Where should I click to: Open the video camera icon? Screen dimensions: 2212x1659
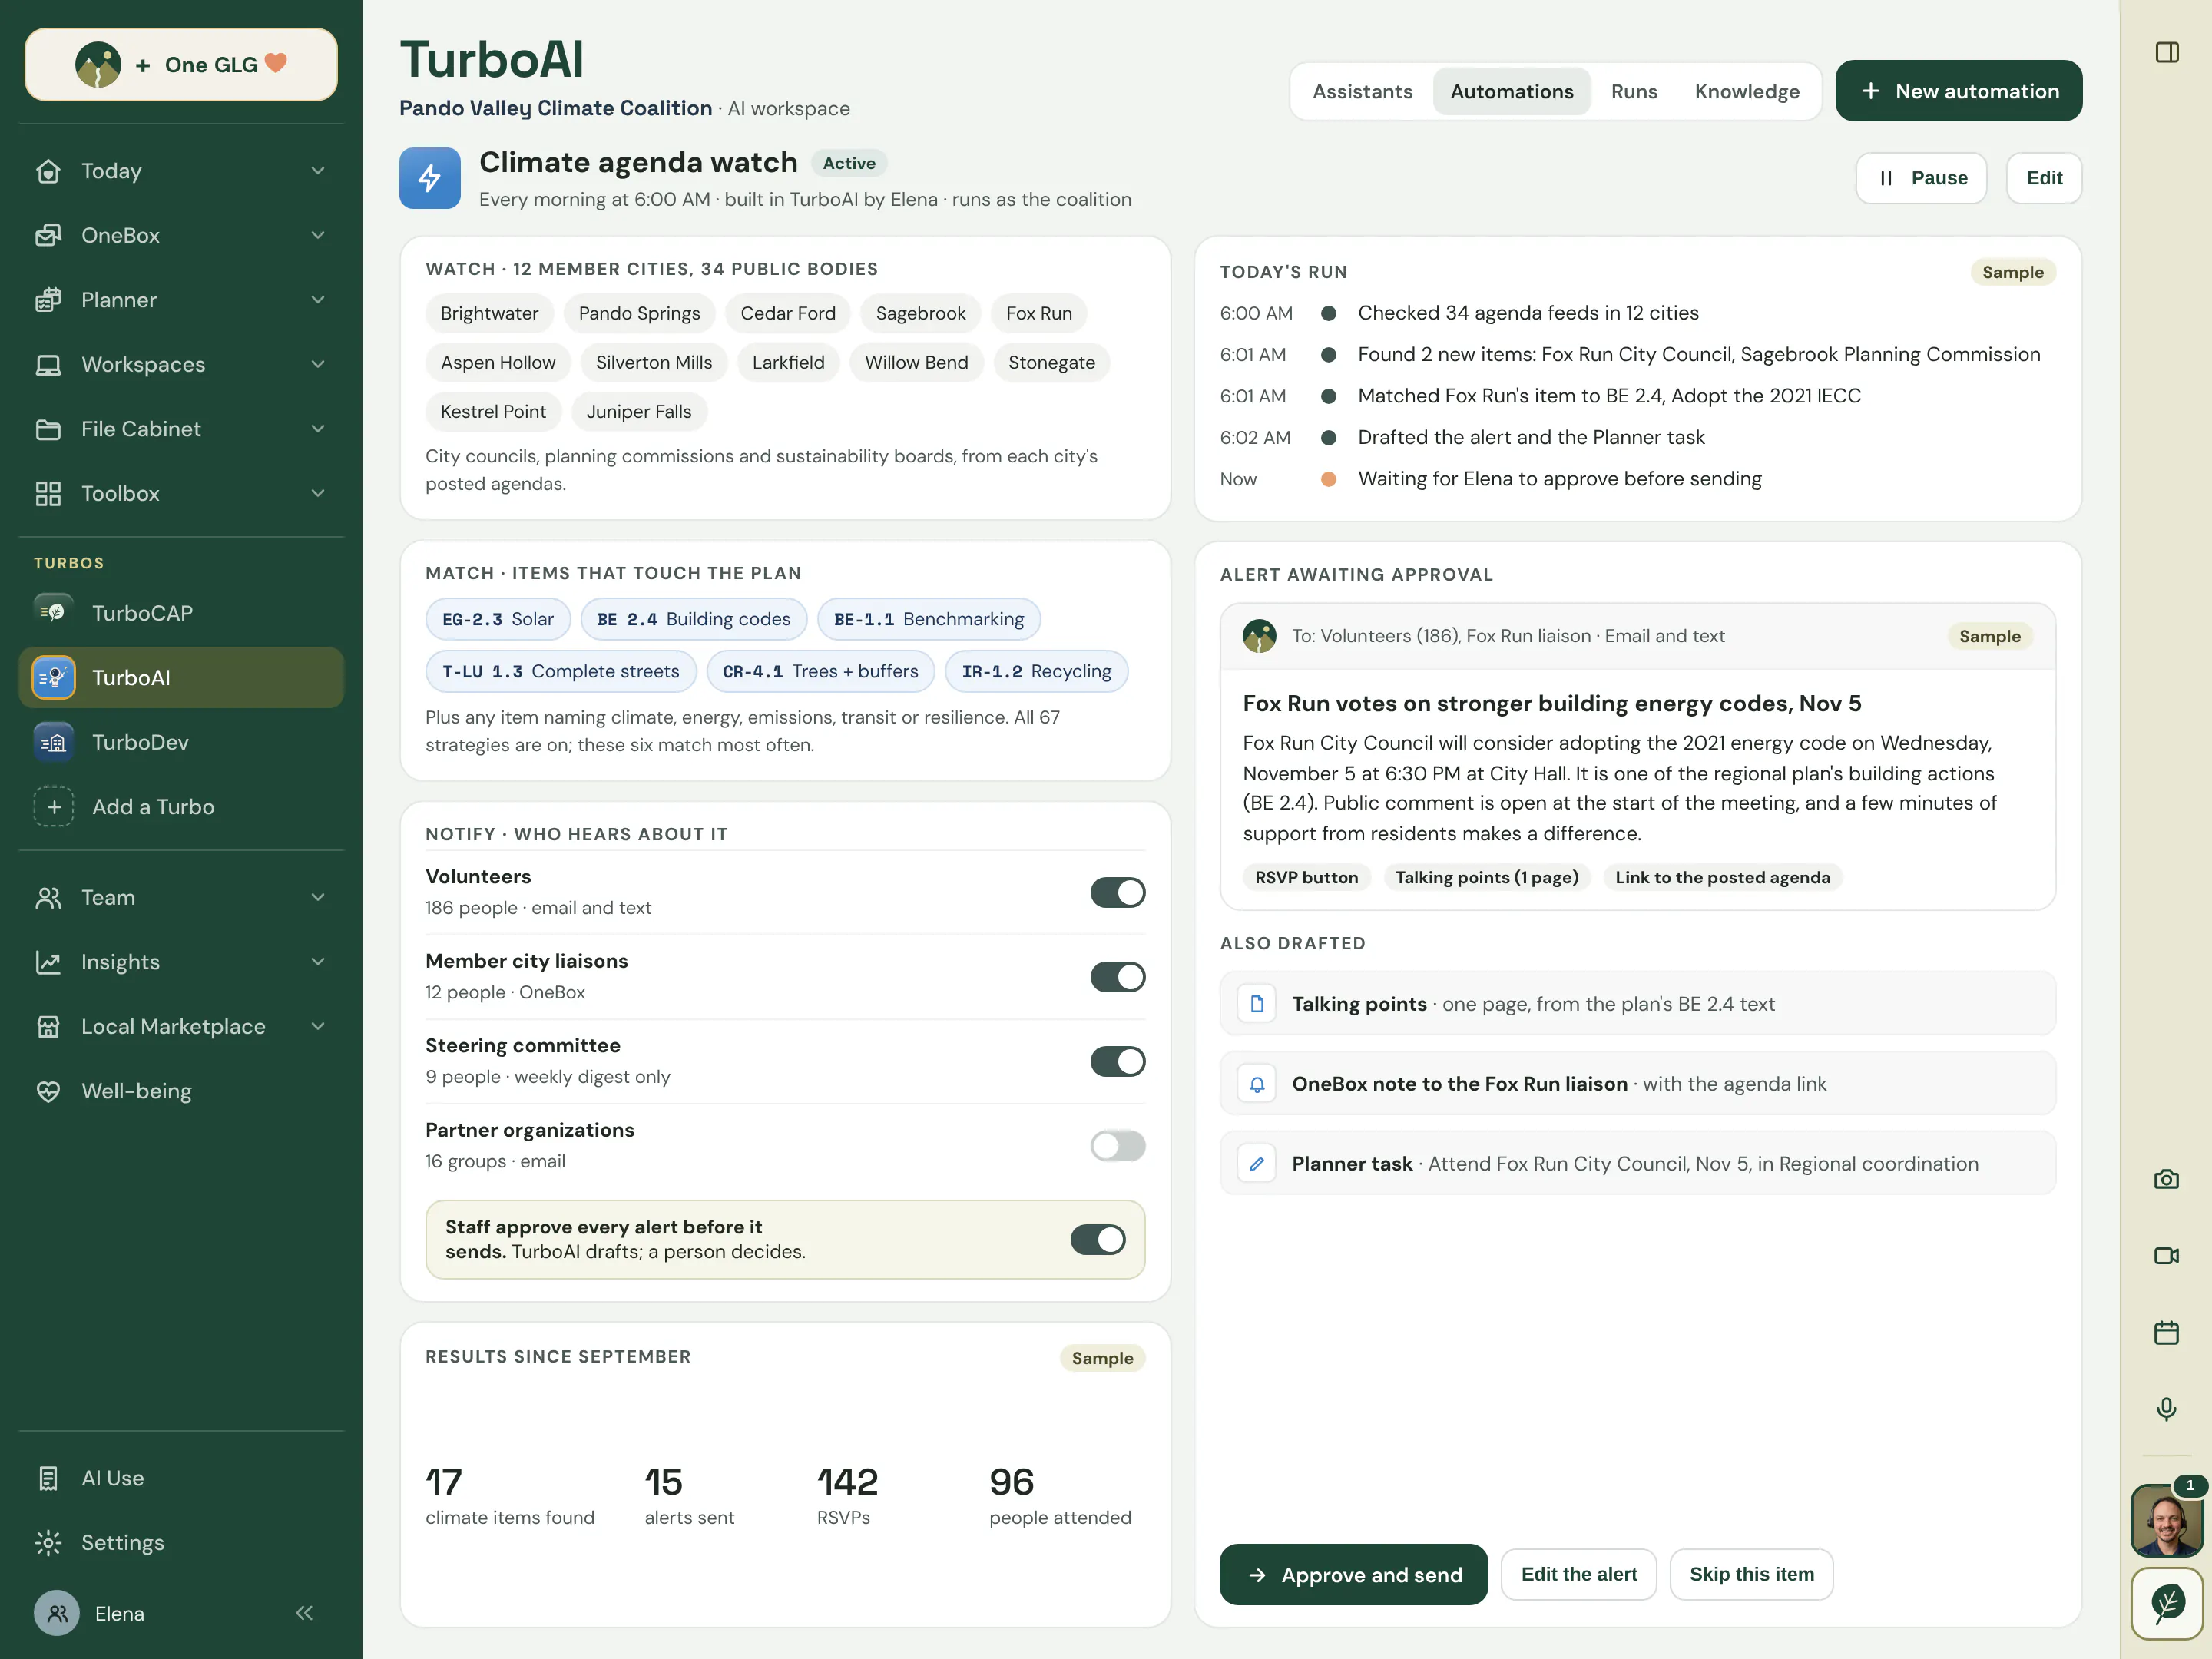click(x=2166, y=1255)
